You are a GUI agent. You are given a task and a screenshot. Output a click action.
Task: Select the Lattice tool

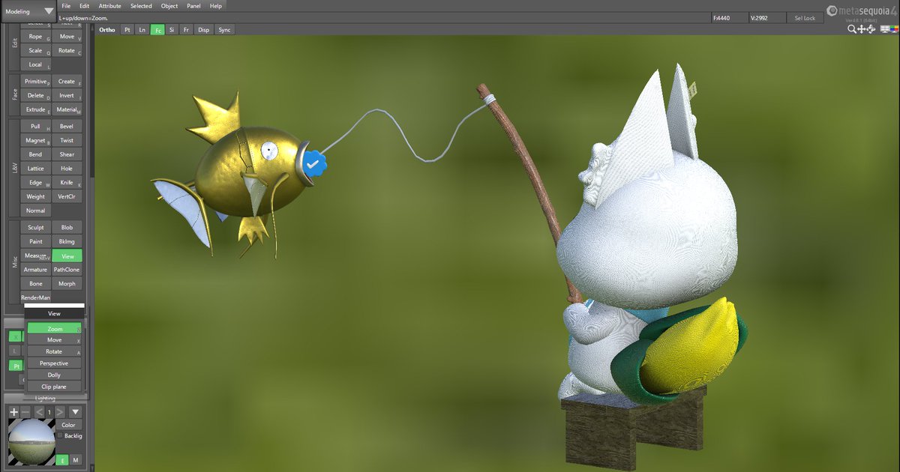point(35,169)
